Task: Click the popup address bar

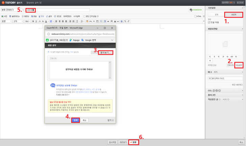Action: 80,34
